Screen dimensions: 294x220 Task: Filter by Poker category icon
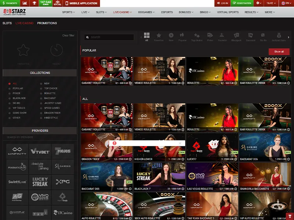[x=210, y=37]
